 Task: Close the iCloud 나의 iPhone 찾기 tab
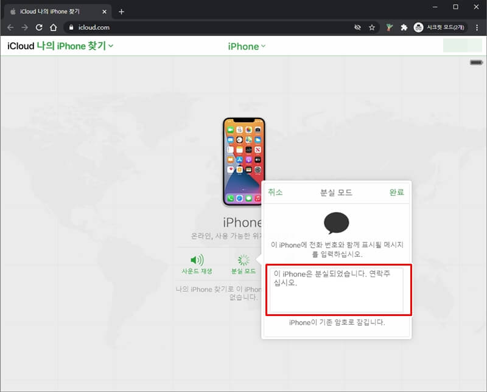point(104,12)
